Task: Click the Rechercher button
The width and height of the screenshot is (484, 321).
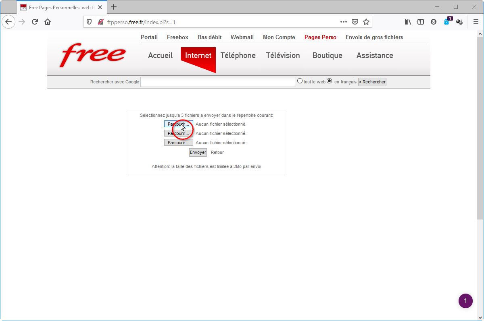Action: pyautogui.click(x=372, y=82)
